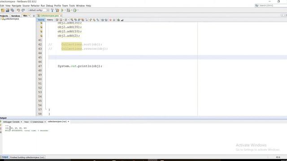Expand the Profile Project arrow dropdown
Viewport: 287px width, 161px height.
78,10
